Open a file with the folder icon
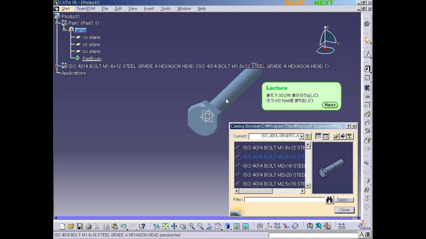 coord(71,226)
